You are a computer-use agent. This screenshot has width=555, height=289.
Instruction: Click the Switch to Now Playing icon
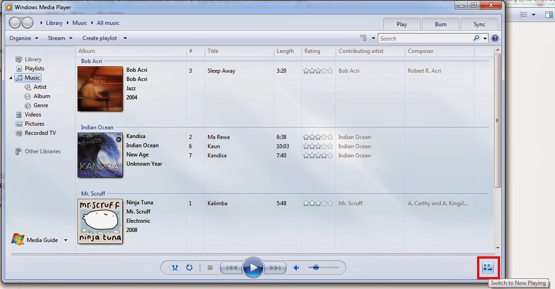488,267
